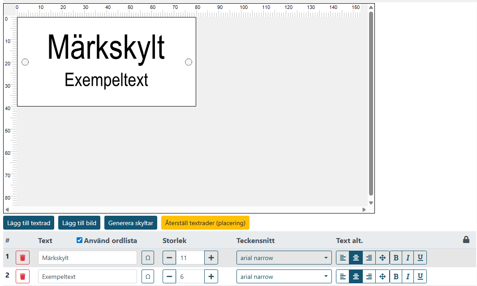
Task: Select the Ω button for the Exempeltext row
Action: (x=148, y=276)
